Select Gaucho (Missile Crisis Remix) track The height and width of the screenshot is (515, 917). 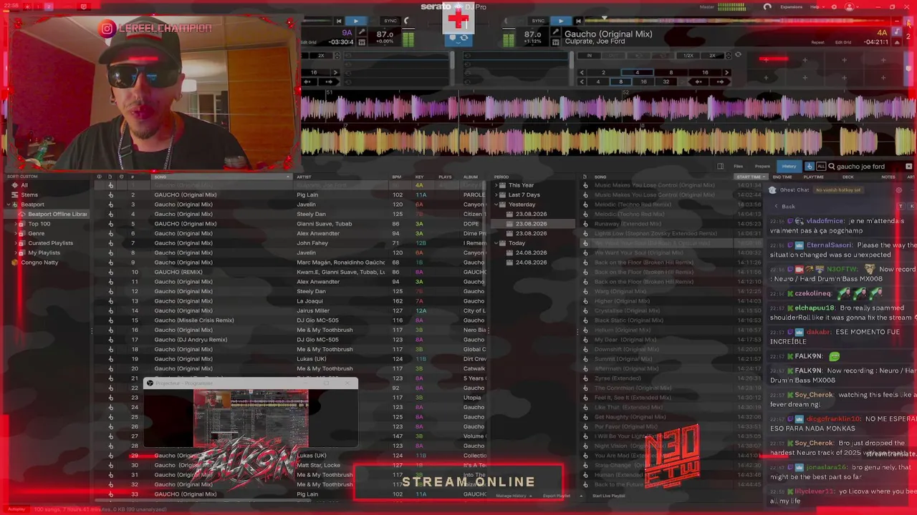point(194,320)
